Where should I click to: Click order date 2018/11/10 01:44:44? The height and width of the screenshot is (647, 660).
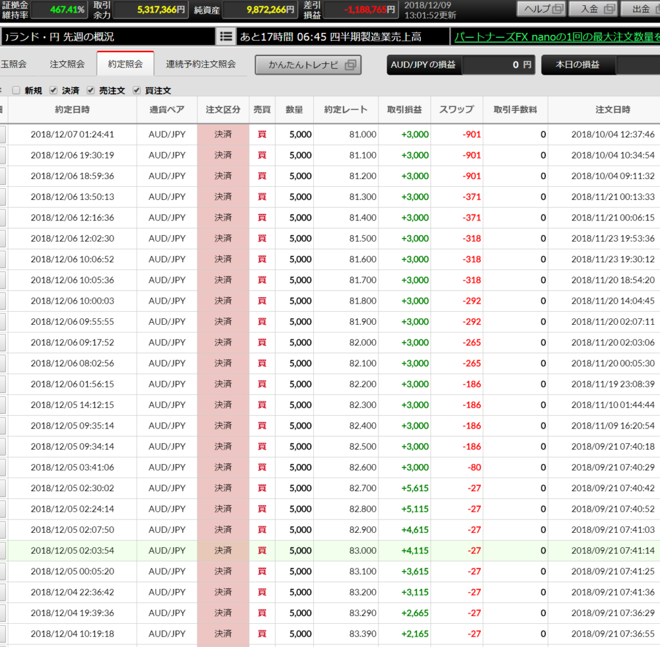coord(613,405)
